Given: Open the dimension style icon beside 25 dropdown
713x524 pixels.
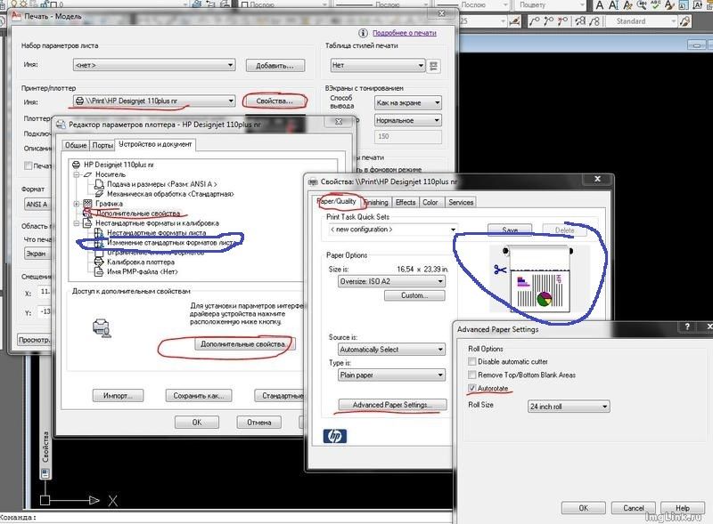Looking at the screenshot, I should pos(515,21).
